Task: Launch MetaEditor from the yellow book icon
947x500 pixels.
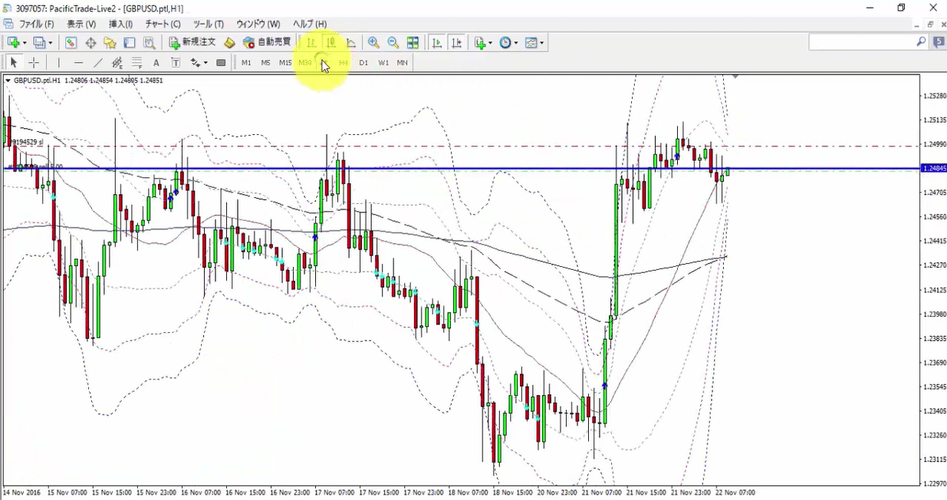Action: pyautogui.click(x=229, y=43)
